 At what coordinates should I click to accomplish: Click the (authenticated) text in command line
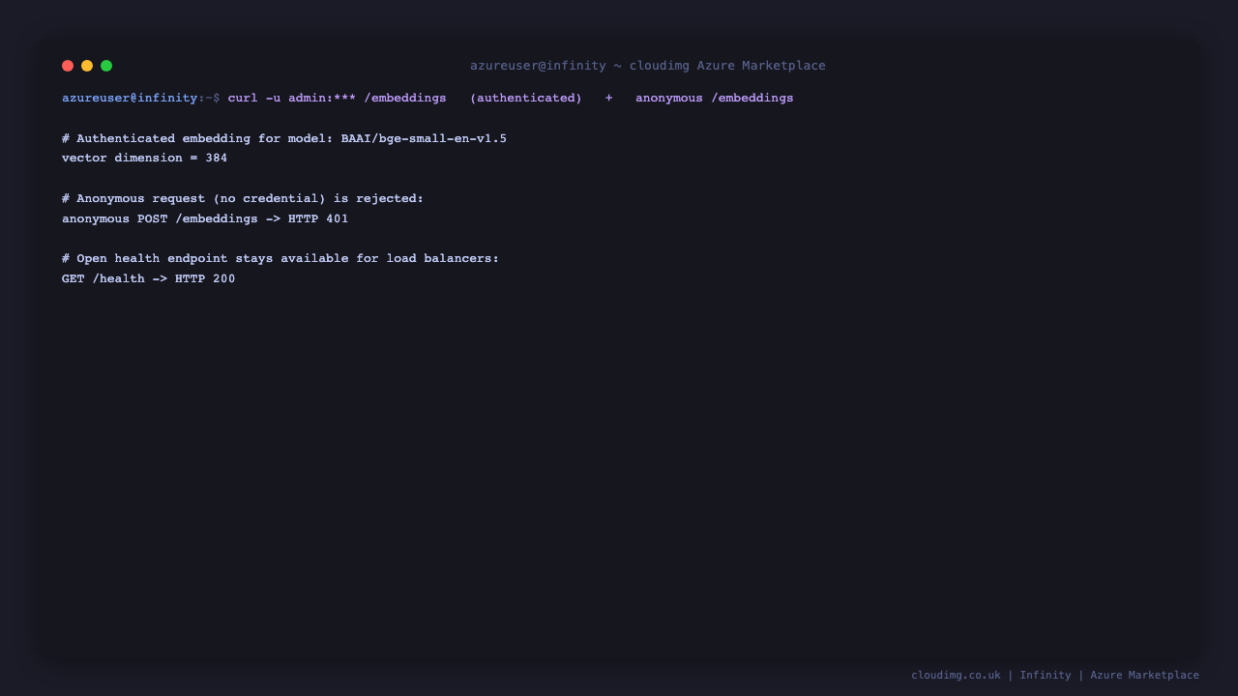click(526, 99)
